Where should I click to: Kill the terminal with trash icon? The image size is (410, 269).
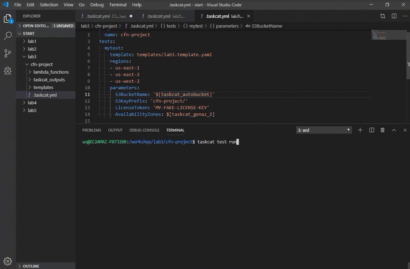(x=382, y=130)
